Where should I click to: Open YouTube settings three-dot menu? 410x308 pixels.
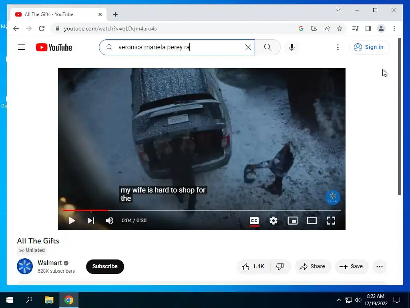[338, 47]
